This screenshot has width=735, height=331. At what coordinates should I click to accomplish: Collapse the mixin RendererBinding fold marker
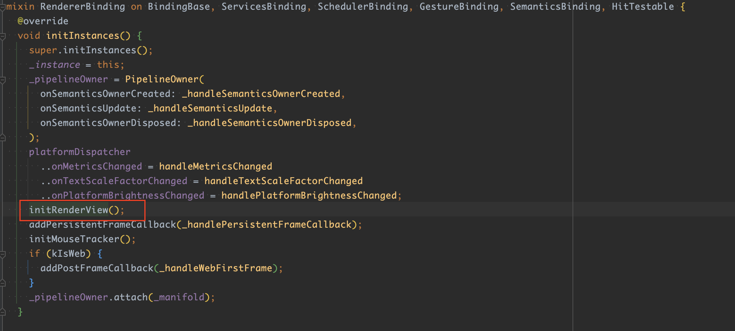(x=2, y=7)
